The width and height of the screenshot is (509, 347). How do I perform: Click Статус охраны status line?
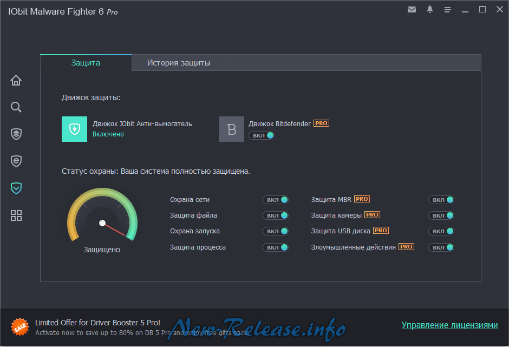(x=156, y=171)
